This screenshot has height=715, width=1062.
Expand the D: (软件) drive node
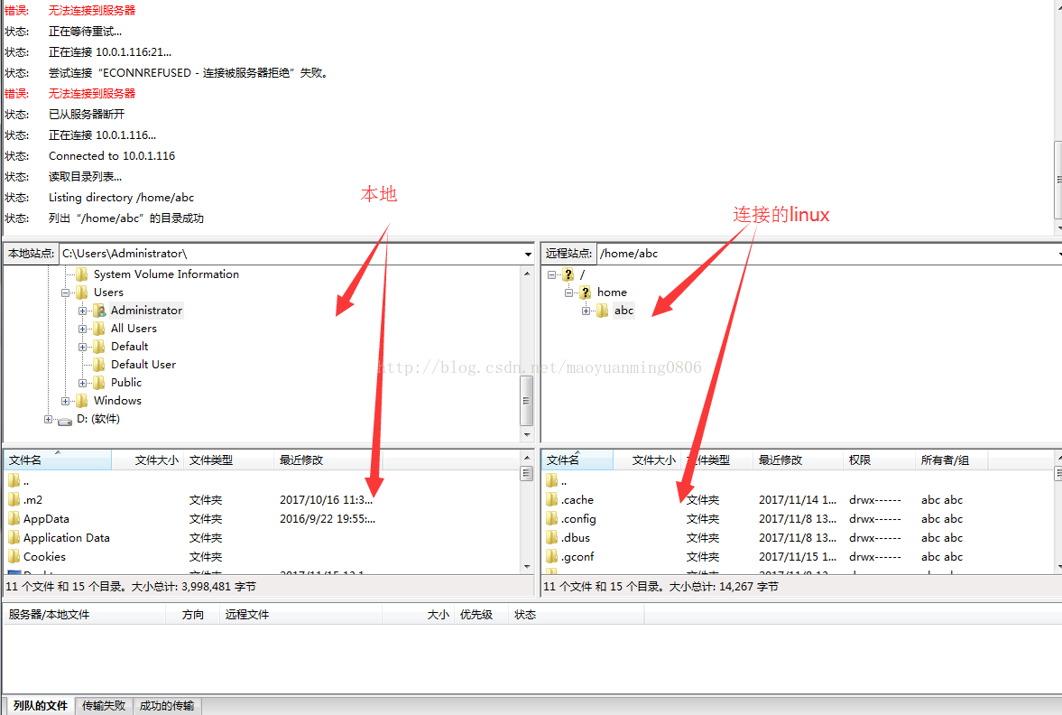(48, 420)
